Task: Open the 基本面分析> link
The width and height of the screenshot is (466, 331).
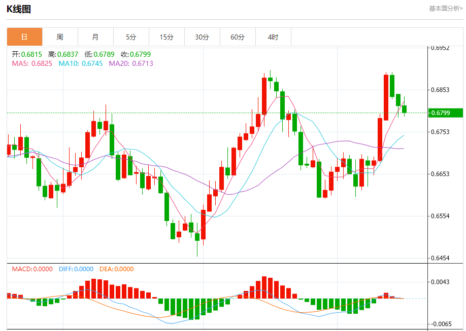Action: 446,9
